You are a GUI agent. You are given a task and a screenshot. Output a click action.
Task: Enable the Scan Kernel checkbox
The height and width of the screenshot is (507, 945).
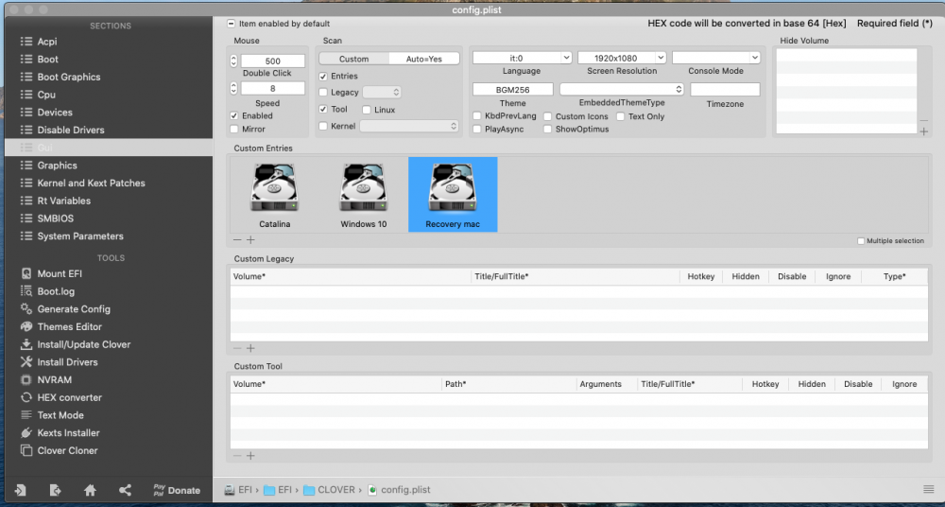click(x=323, y=126)
